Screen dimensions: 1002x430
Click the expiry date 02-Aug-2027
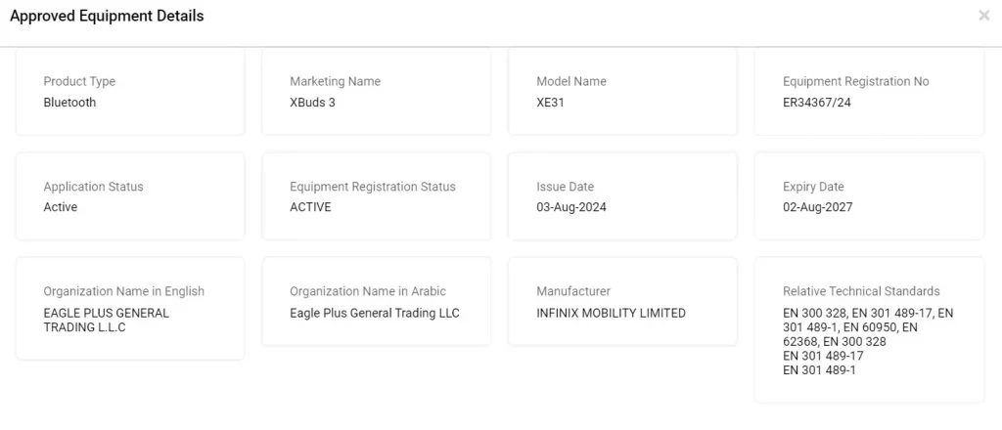[817, 207]
